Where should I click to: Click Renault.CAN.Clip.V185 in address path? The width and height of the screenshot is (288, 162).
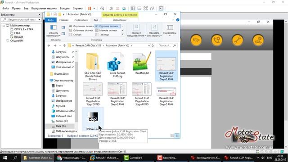click(x=88, y=45)
